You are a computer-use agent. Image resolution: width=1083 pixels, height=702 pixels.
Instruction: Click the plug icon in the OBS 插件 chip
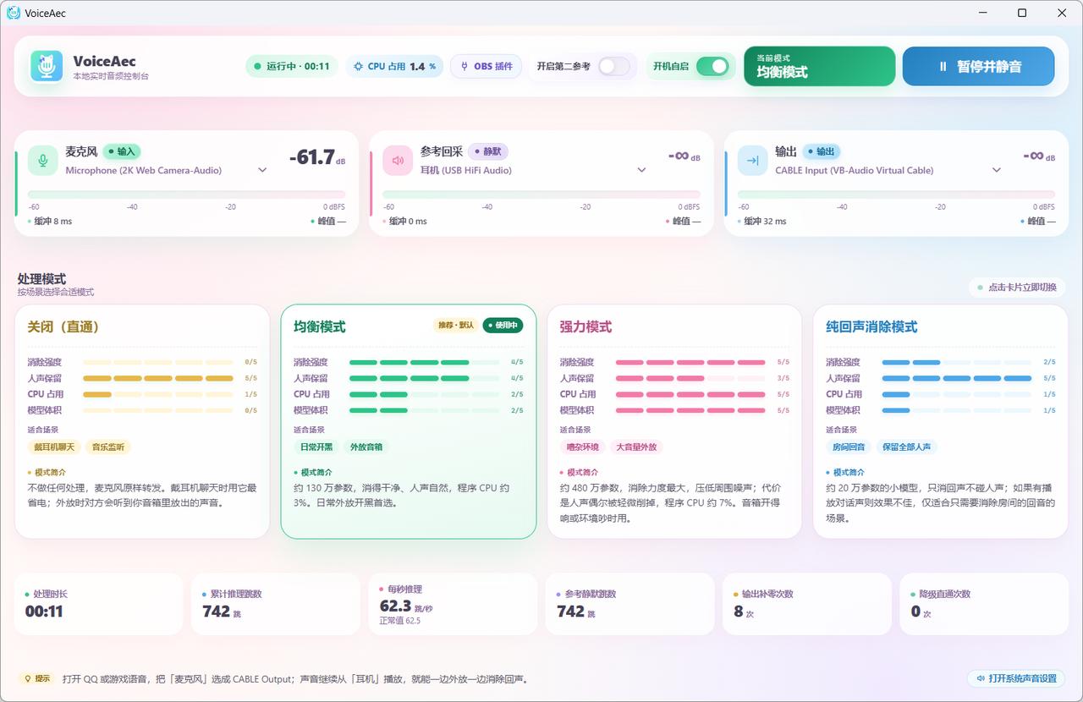pyautogui.click(x=464, y=66)
